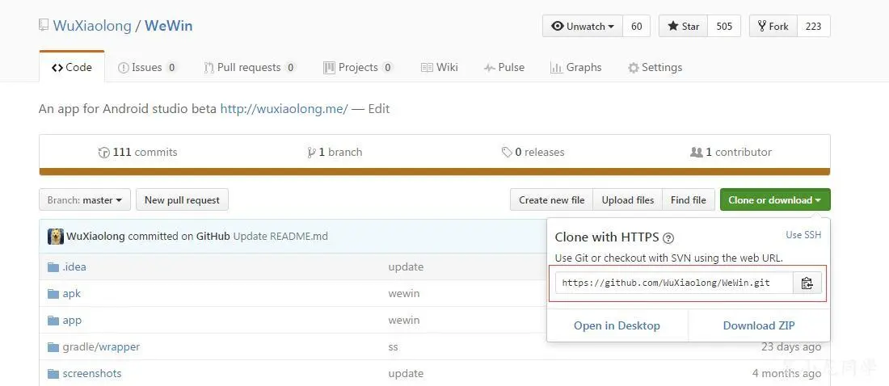Click the update commit message for .idea
The height and width of the screenshot is (386, 889).
(x=406, y=267)
